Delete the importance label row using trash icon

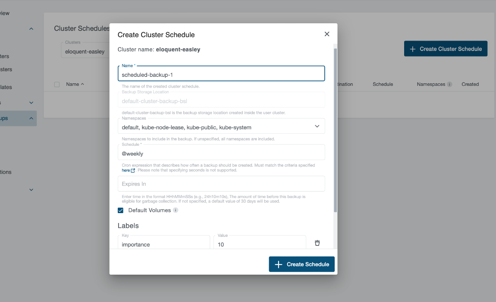click(x=317, y=243)
